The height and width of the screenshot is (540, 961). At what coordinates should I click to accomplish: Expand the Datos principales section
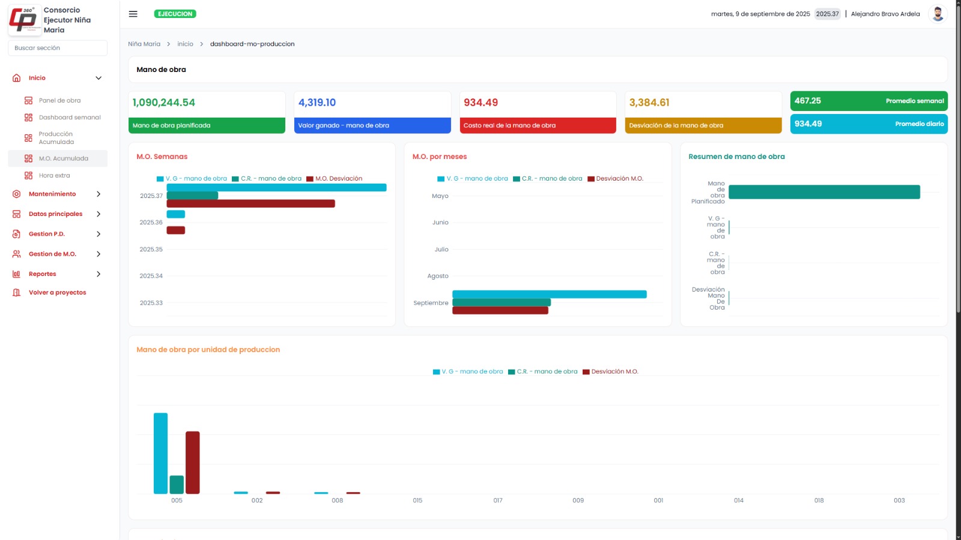99,214
